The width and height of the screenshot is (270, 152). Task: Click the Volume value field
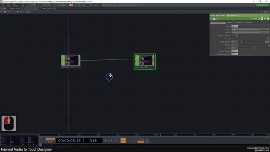click(235, 45)
